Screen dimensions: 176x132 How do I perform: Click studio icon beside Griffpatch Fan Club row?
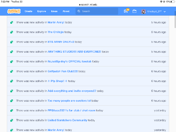click(x=11, y=71)
